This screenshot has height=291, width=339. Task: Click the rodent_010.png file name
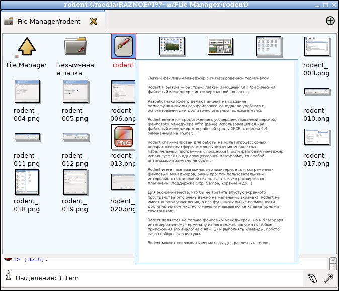pyautogui.click(x=316, y=114)
